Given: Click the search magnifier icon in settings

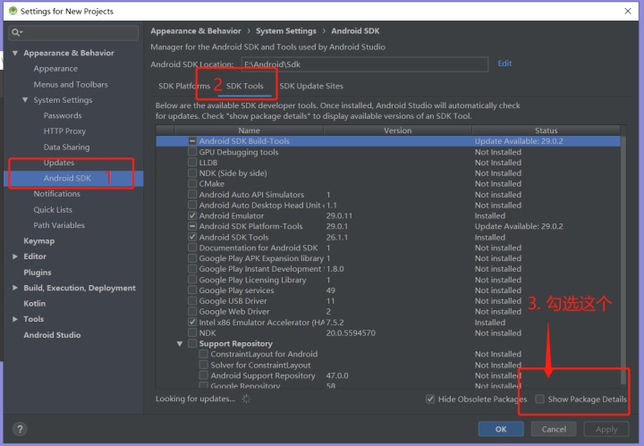Looking at the screenshot, I should (x=16, y=32).
